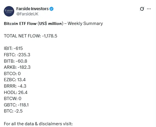Screen dimensions: 156x127
Task: Click the TOTAL NET FLOW -1,178.5 line
Action: pos(30,36)
